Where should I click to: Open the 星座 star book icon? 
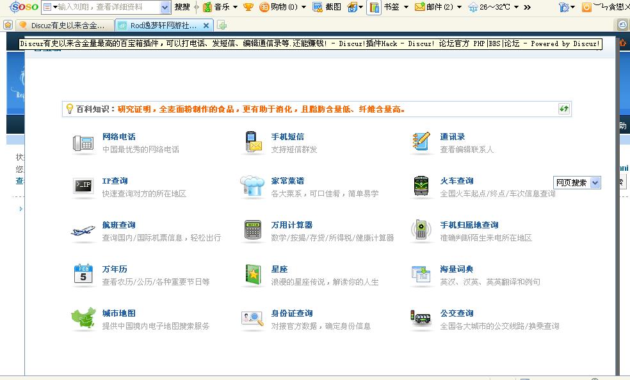click(x=253, y=274)
